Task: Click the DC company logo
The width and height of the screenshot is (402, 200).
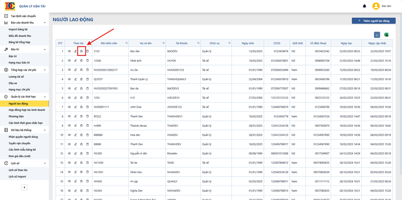Action: (10, 6)
